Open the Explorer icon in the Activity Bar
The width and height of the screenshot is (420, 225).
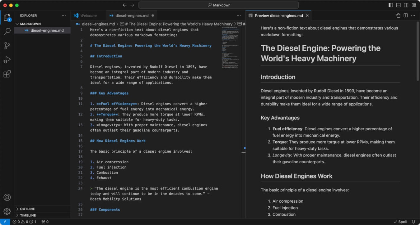click(x=7, y=17)
